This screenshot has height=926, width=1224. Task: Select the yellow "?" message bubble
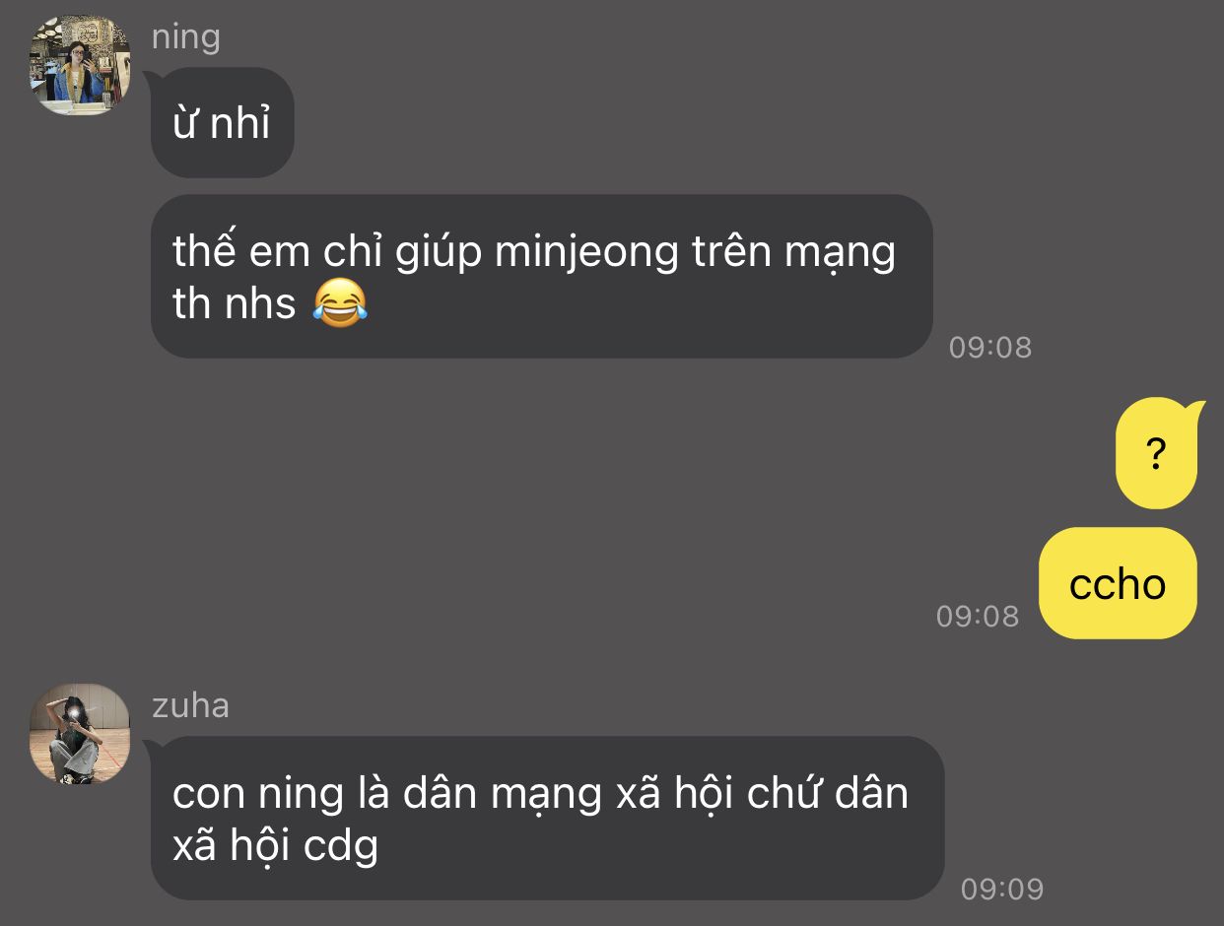(1157, 454)
